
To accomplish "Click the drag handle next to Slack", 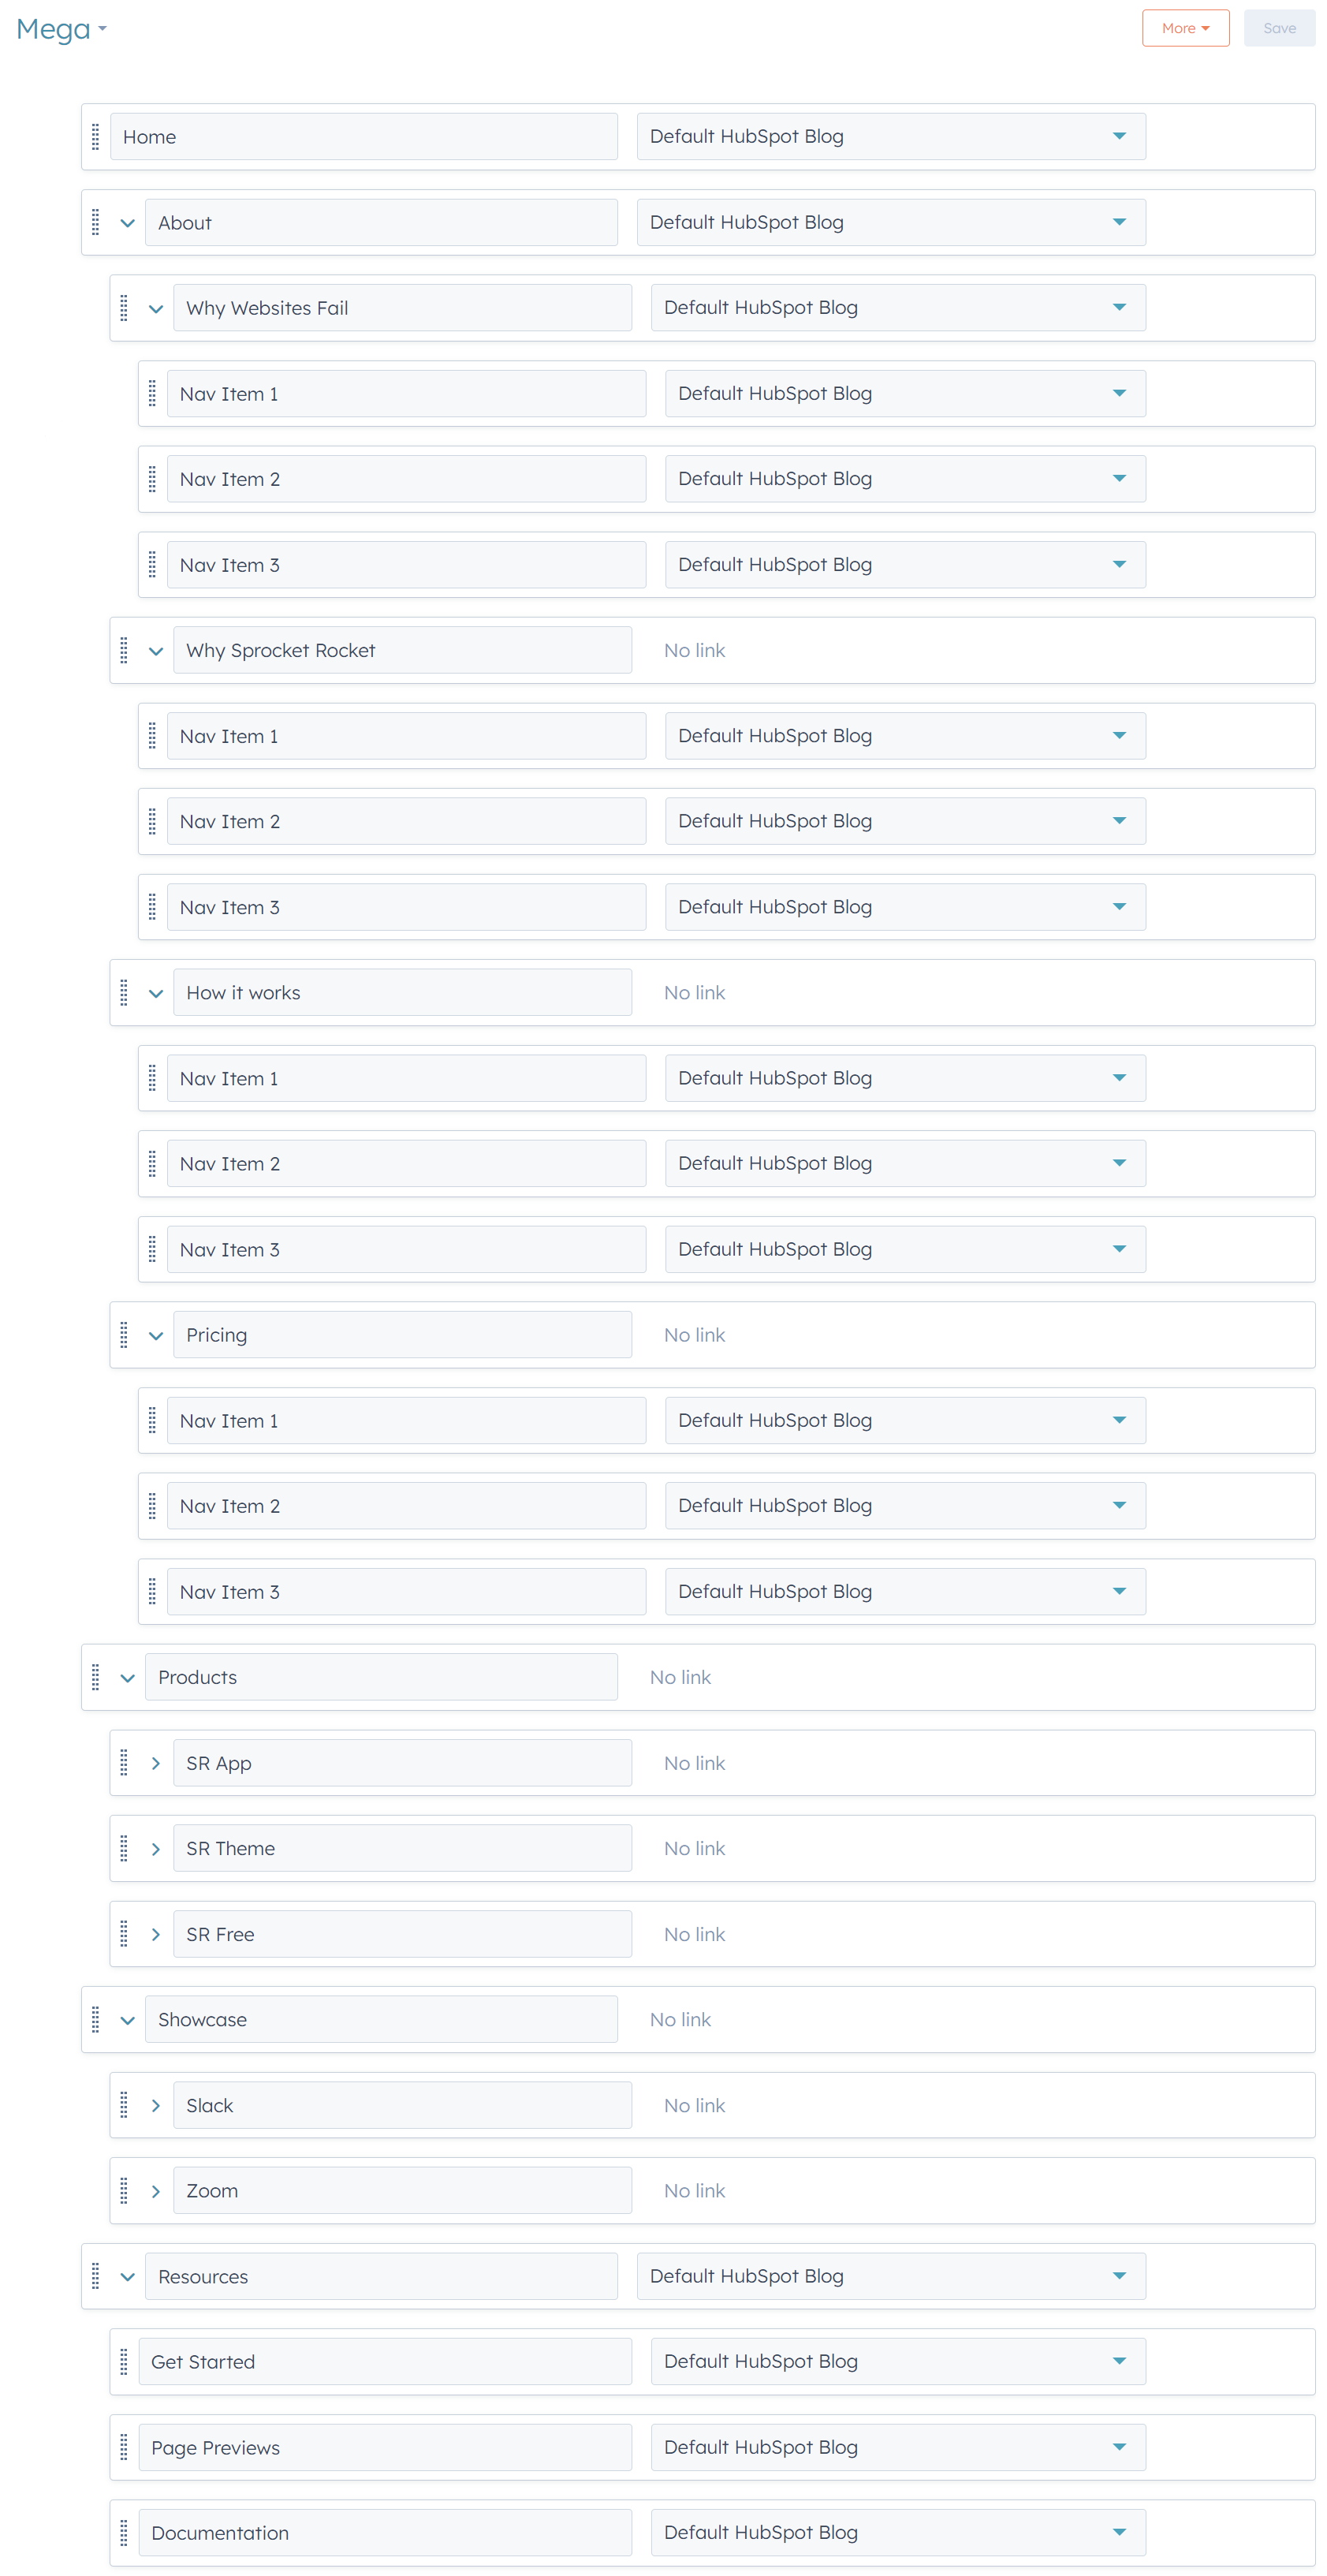I will [124, 2105].
